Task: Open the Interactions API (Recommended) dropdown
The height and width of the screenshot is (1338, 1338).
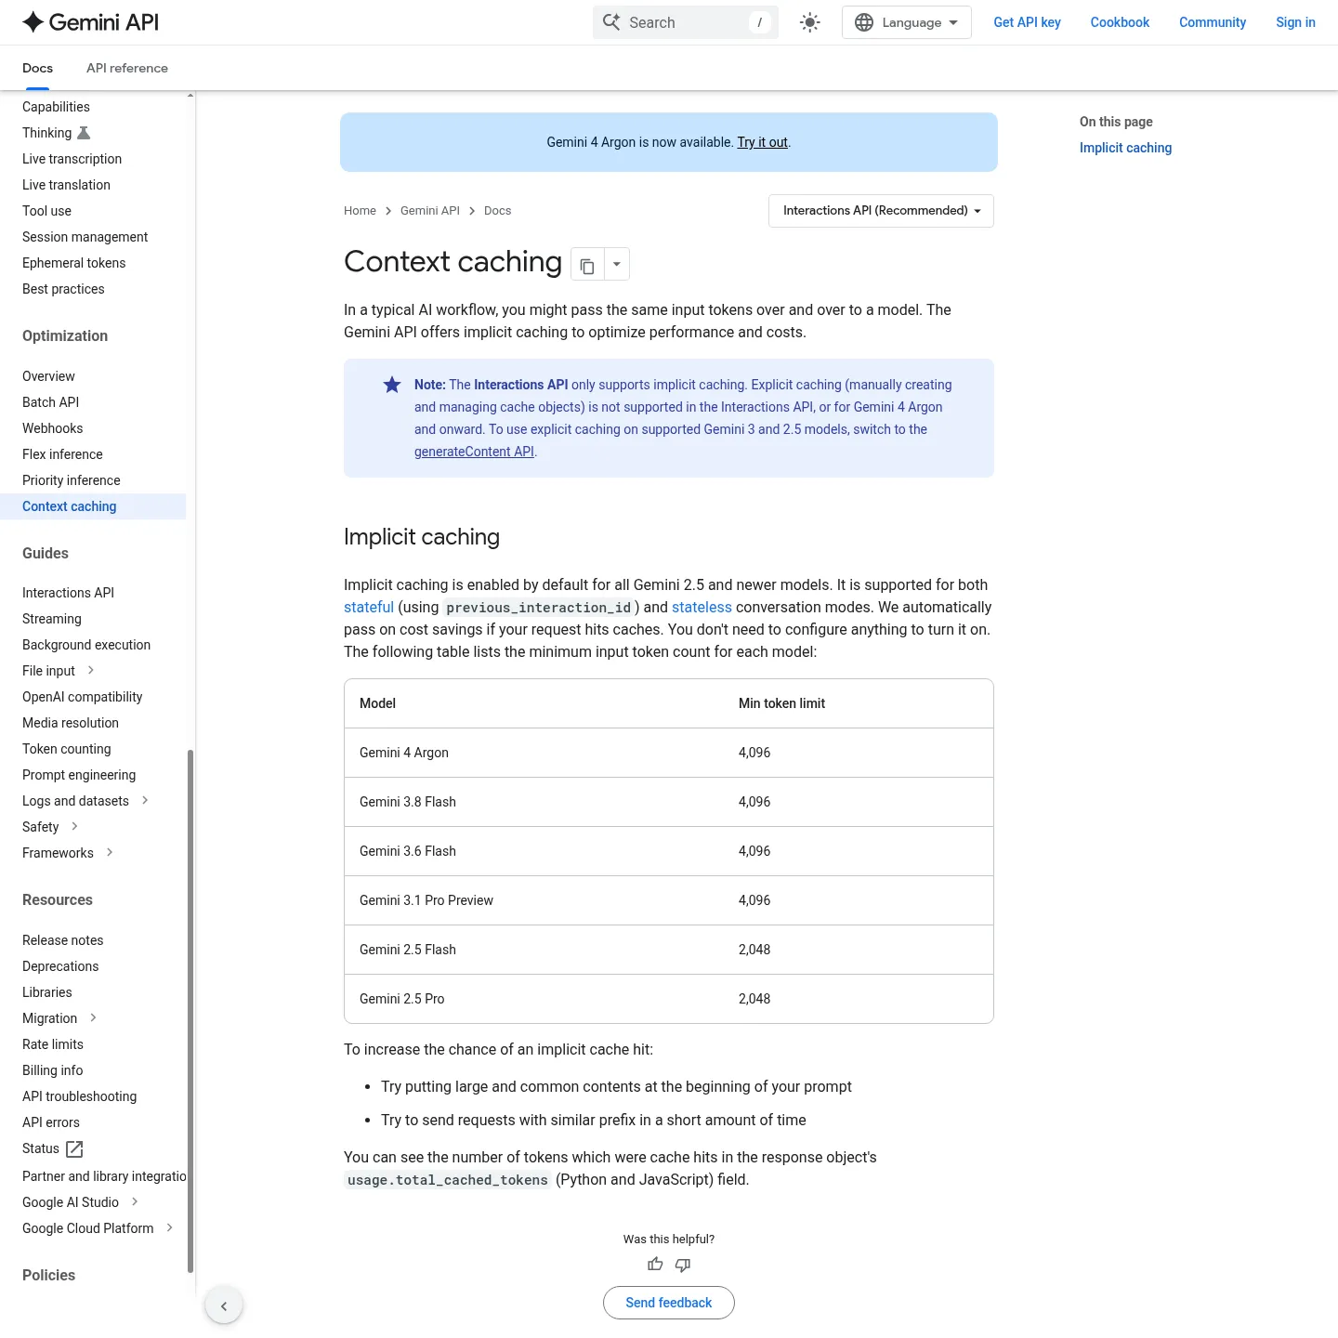Action: (881, 211)
